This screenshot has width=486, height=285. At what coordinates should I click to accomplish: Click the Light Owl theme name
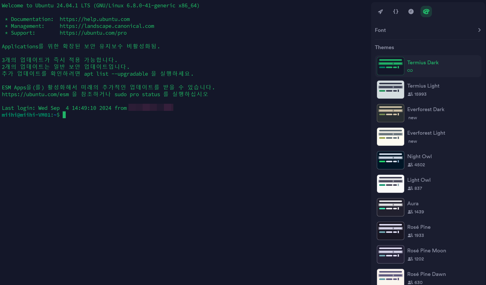[x=419, y=180]
